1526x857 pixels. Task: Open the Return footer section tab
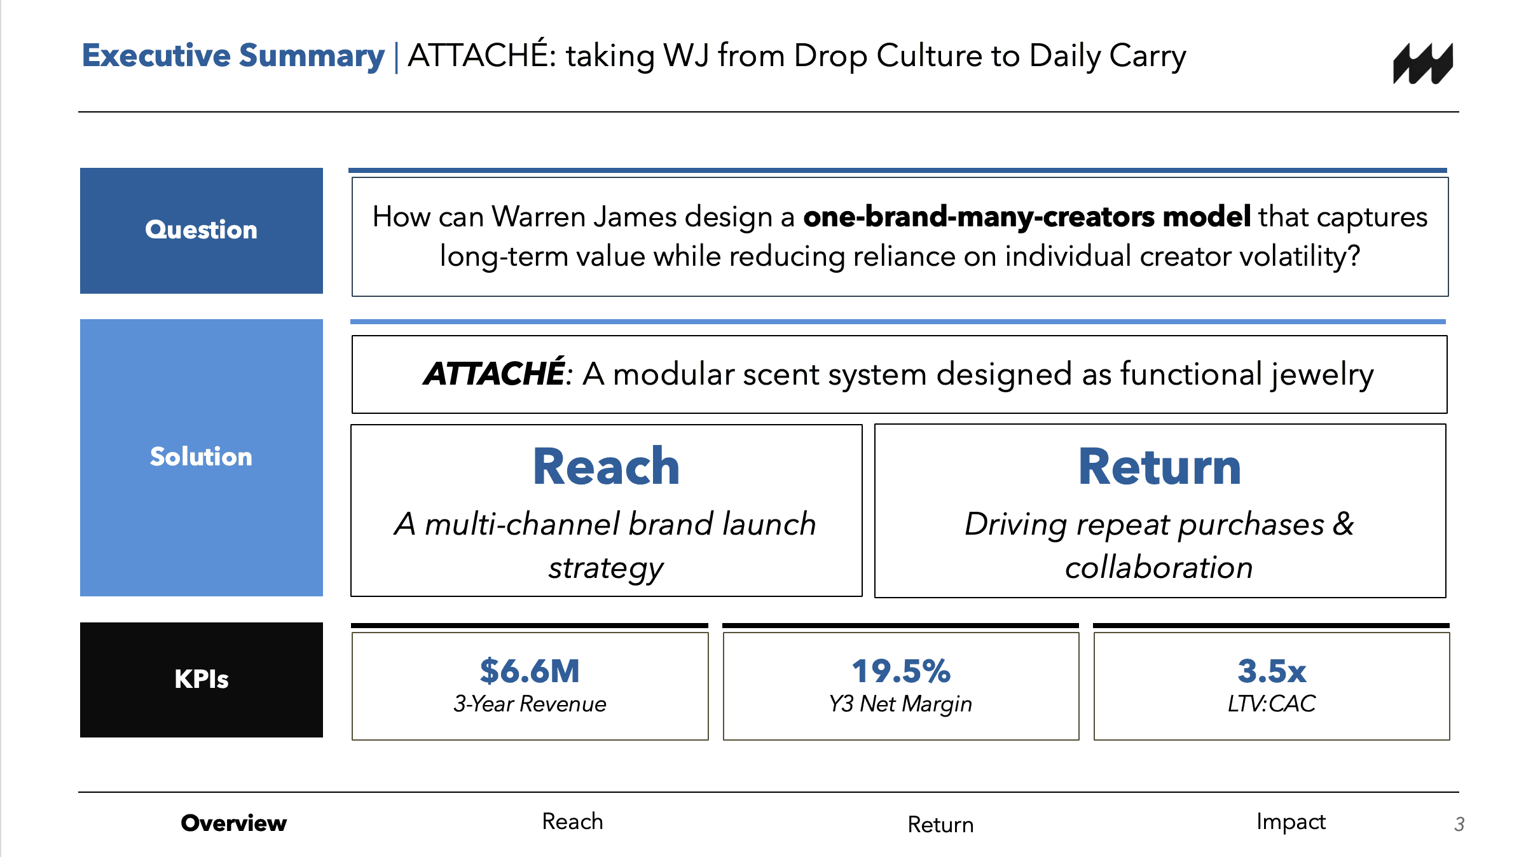click(x=940, y=824)
